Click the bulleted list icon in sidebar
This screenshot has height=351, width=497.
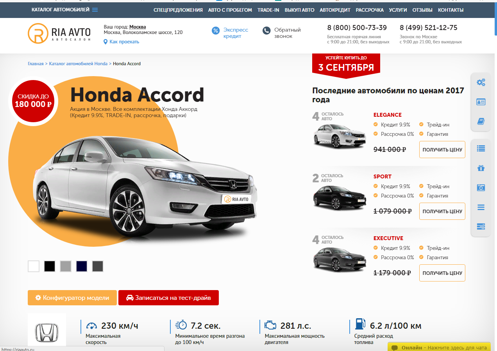[x=481, y=148]
